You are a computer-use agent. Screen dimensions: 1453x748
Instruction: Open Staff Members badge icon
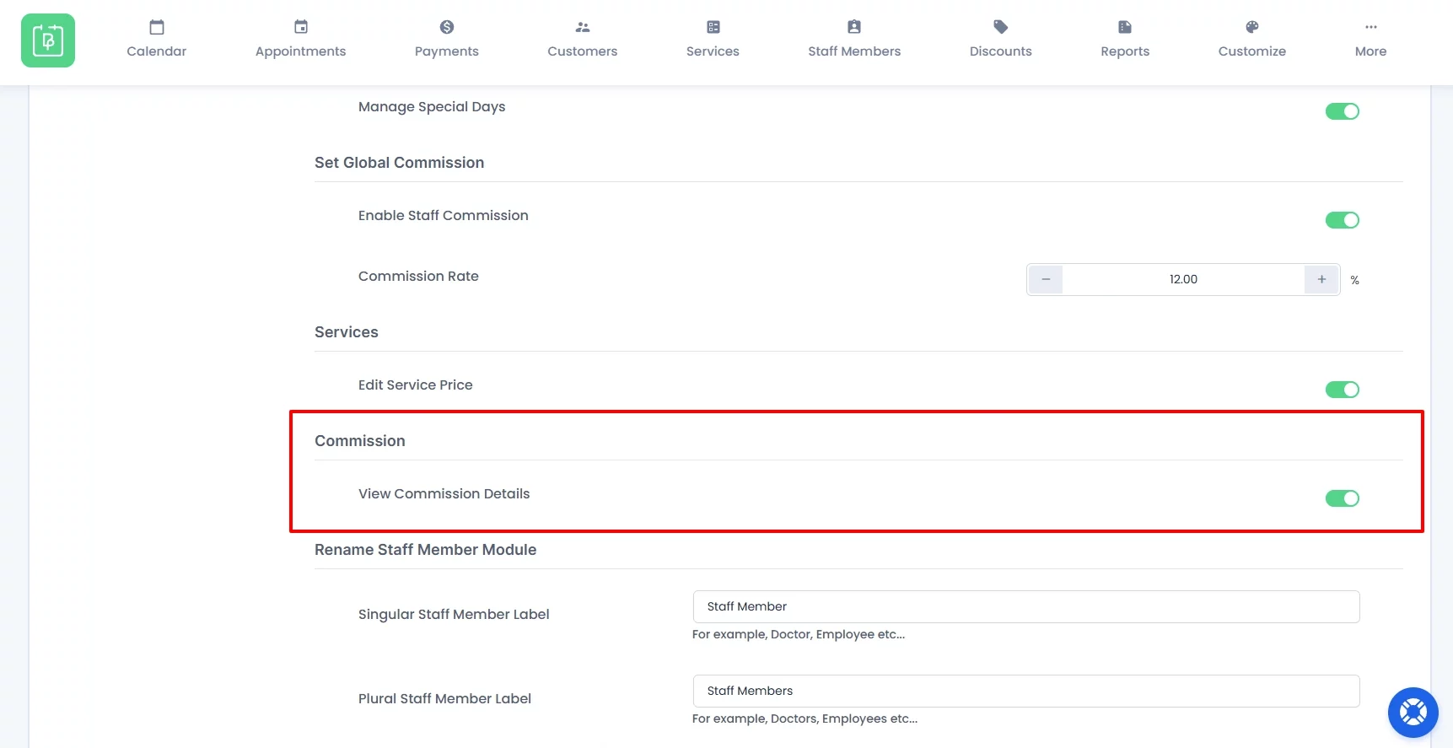(x=854, y=27)
